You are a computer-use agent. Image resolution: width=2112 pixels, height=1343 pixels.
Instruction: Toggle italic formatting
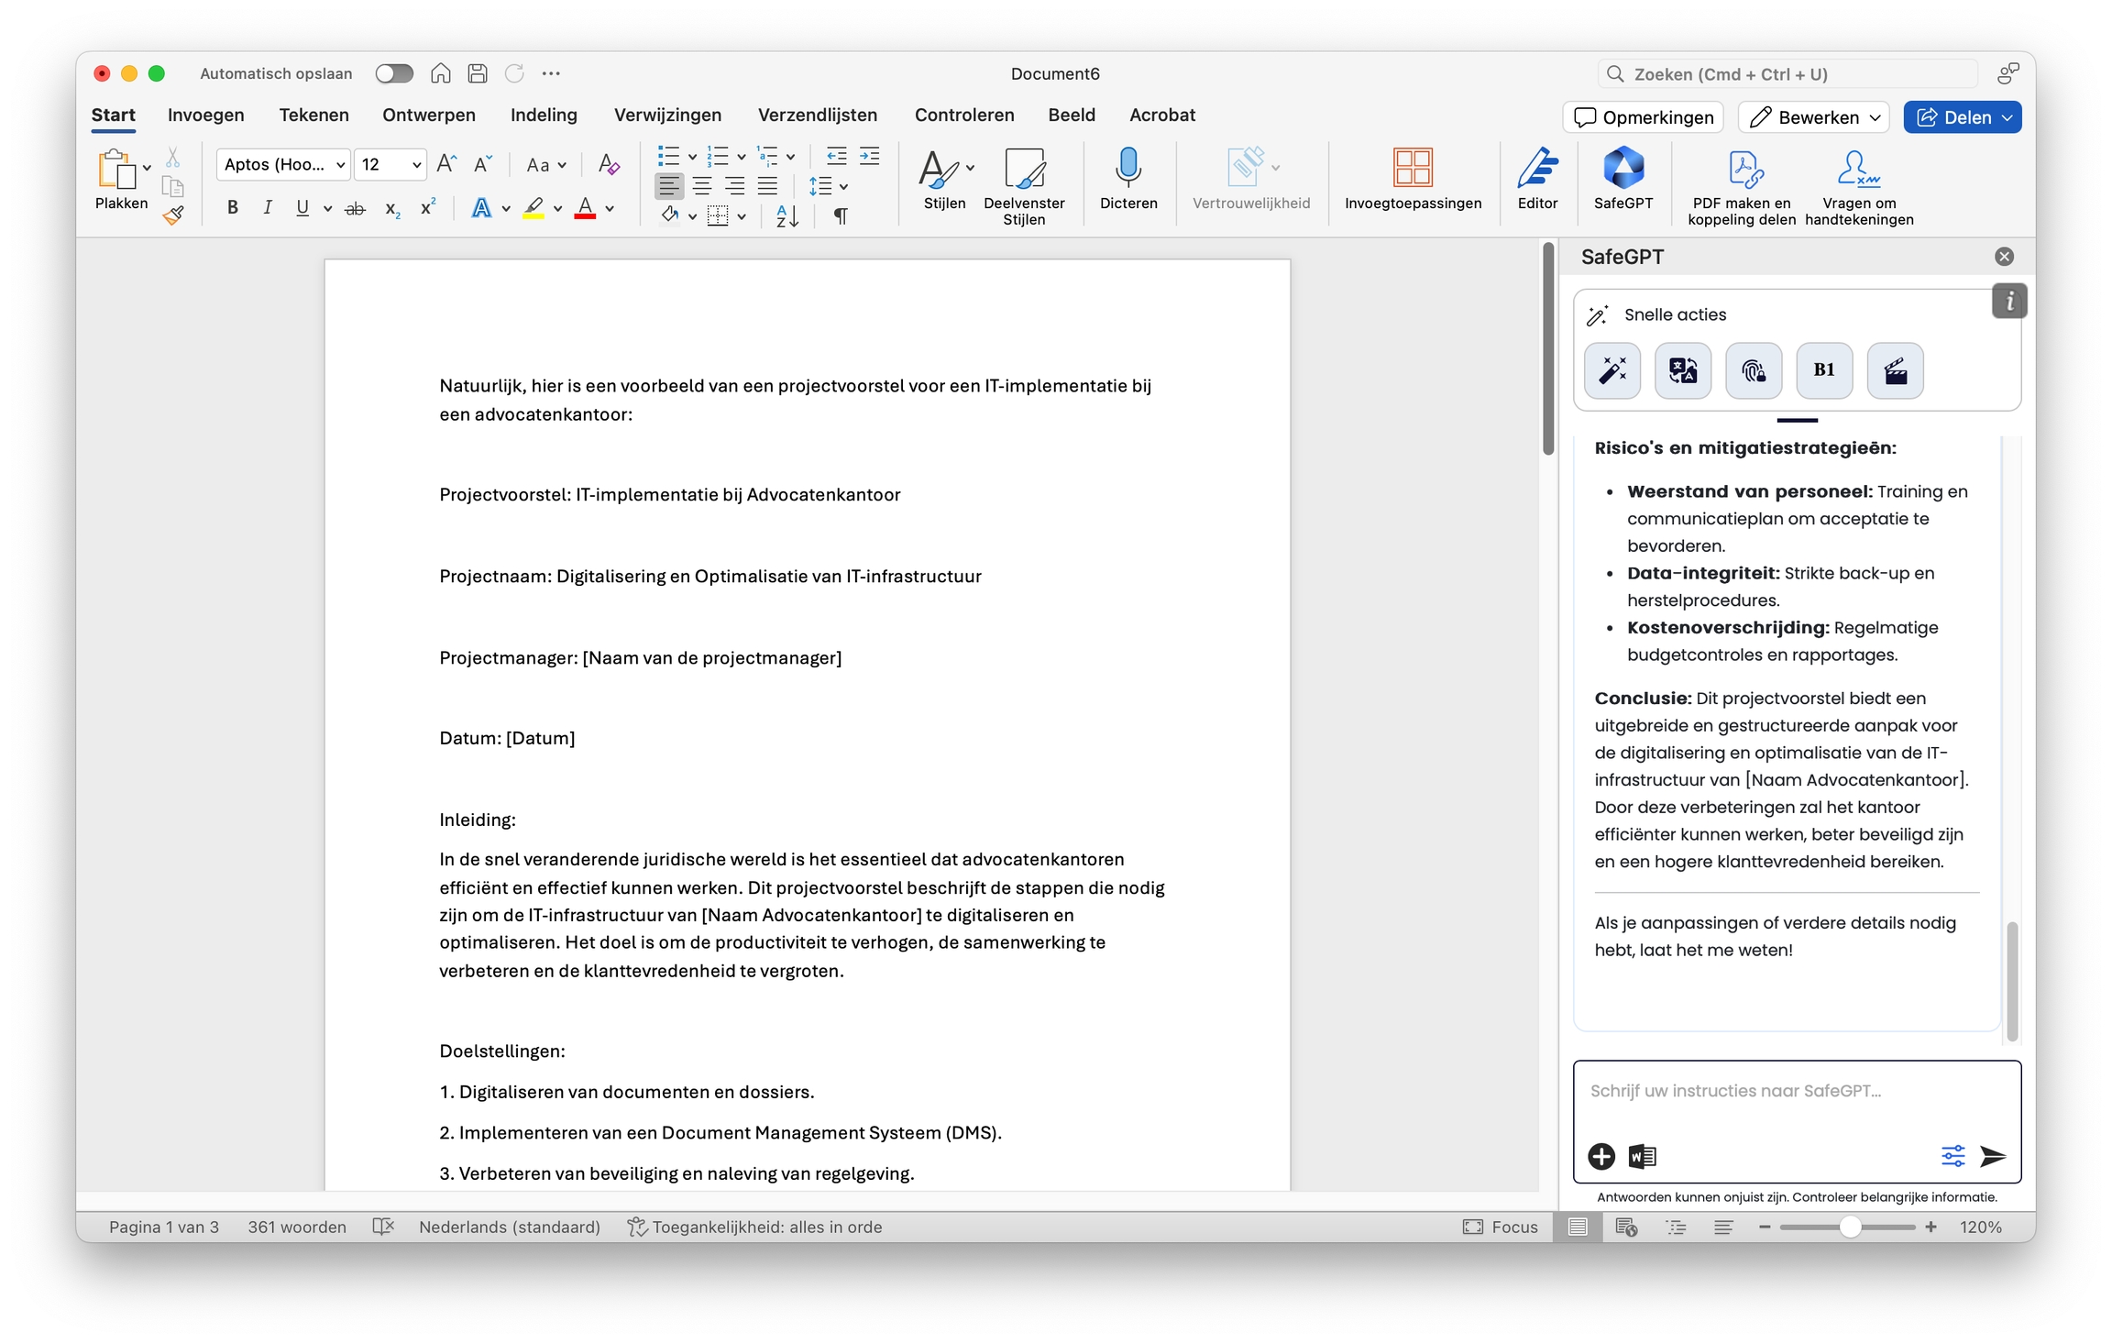click(x=267, y=208)
